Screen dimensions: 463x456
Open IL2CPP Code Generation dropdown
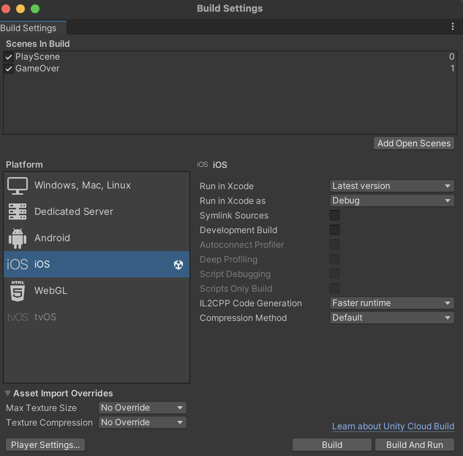[x=392, y=303]
